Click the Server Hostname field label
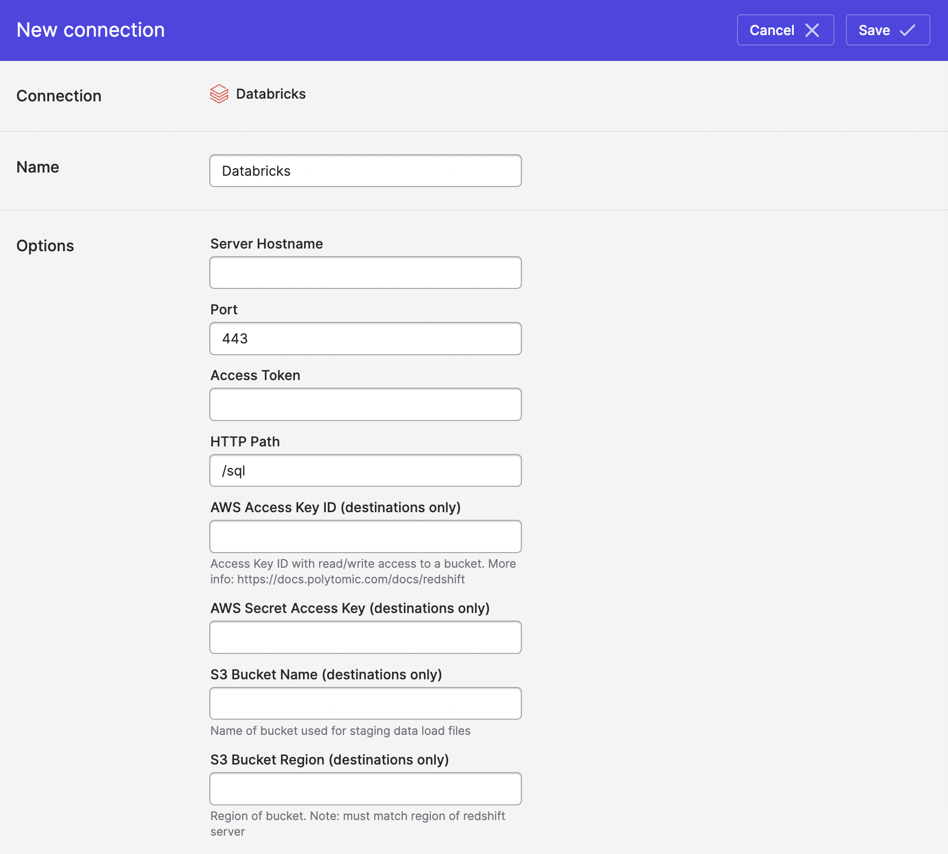948x854 pixels. pyautogui.click(x=266, y=244)
